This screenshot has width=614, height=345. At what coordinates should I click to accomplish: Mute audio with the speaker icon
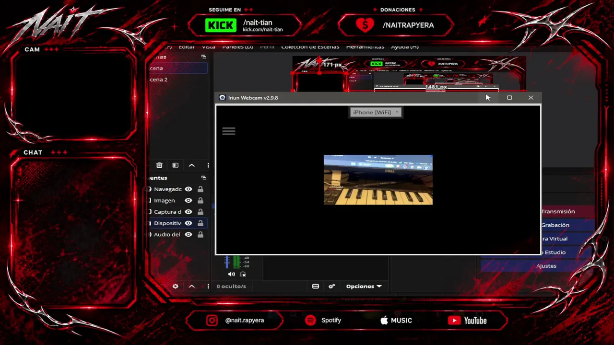[232, 274]
